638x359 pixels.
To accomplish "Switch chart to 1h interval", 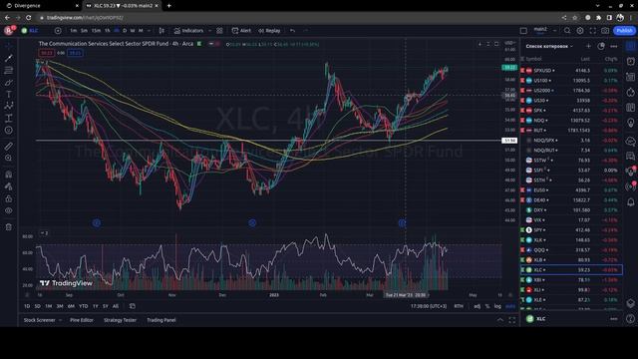I will coord(108,31).
